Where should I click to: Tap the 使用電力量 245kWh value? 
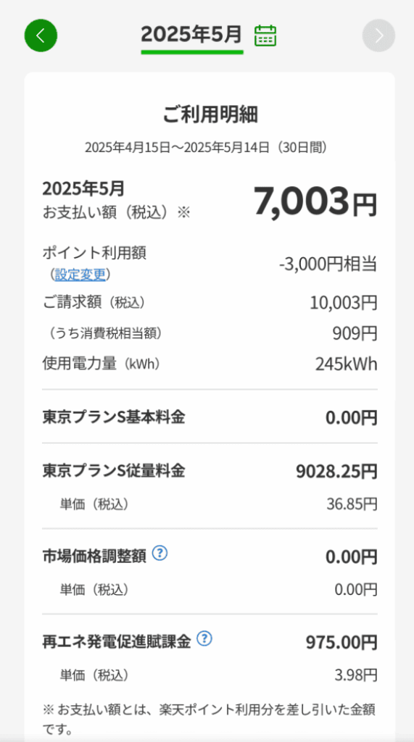[x=347, y=364]
